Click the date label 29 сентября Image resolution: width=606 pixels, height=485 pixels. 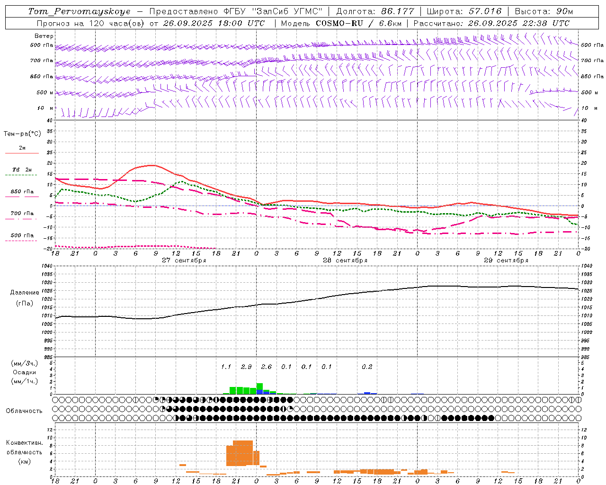(506, 260)
